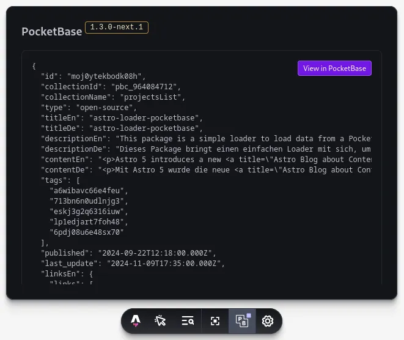Open the Audit list-search tool
This screenshot has width=404, height=340.
point(188,321)
